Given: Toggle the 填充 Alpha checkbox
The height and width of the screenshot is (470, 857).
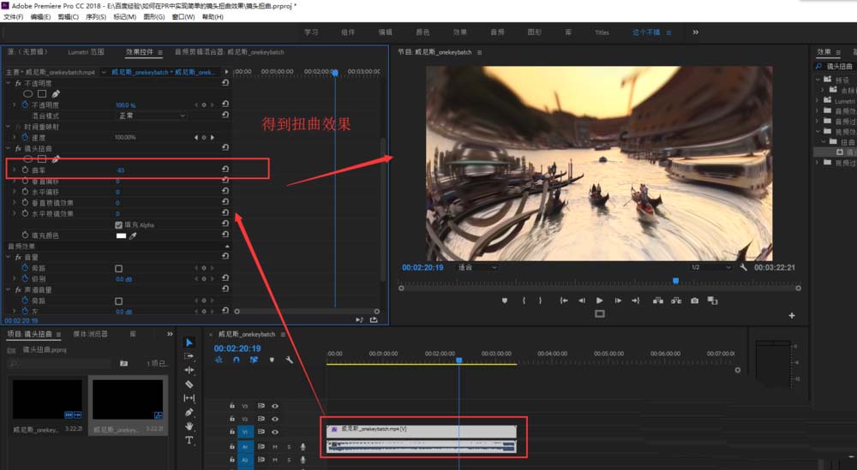Looking at the screenshot, I should (x=119, y=225).
